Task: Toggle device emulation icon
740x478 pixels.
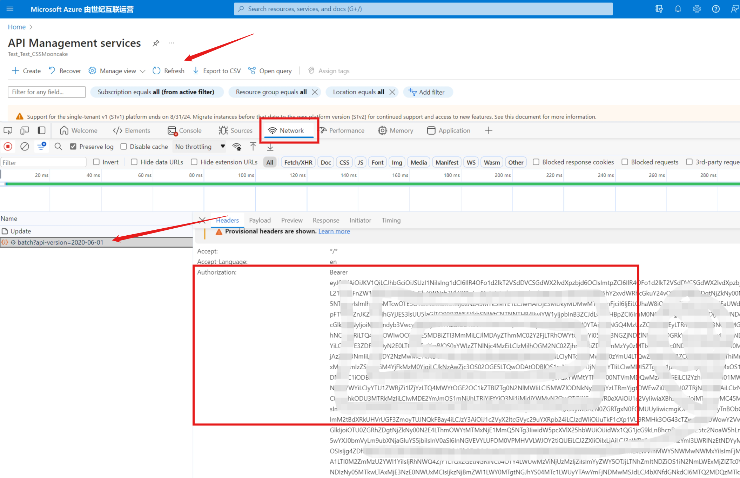Action: click(25, 130)
